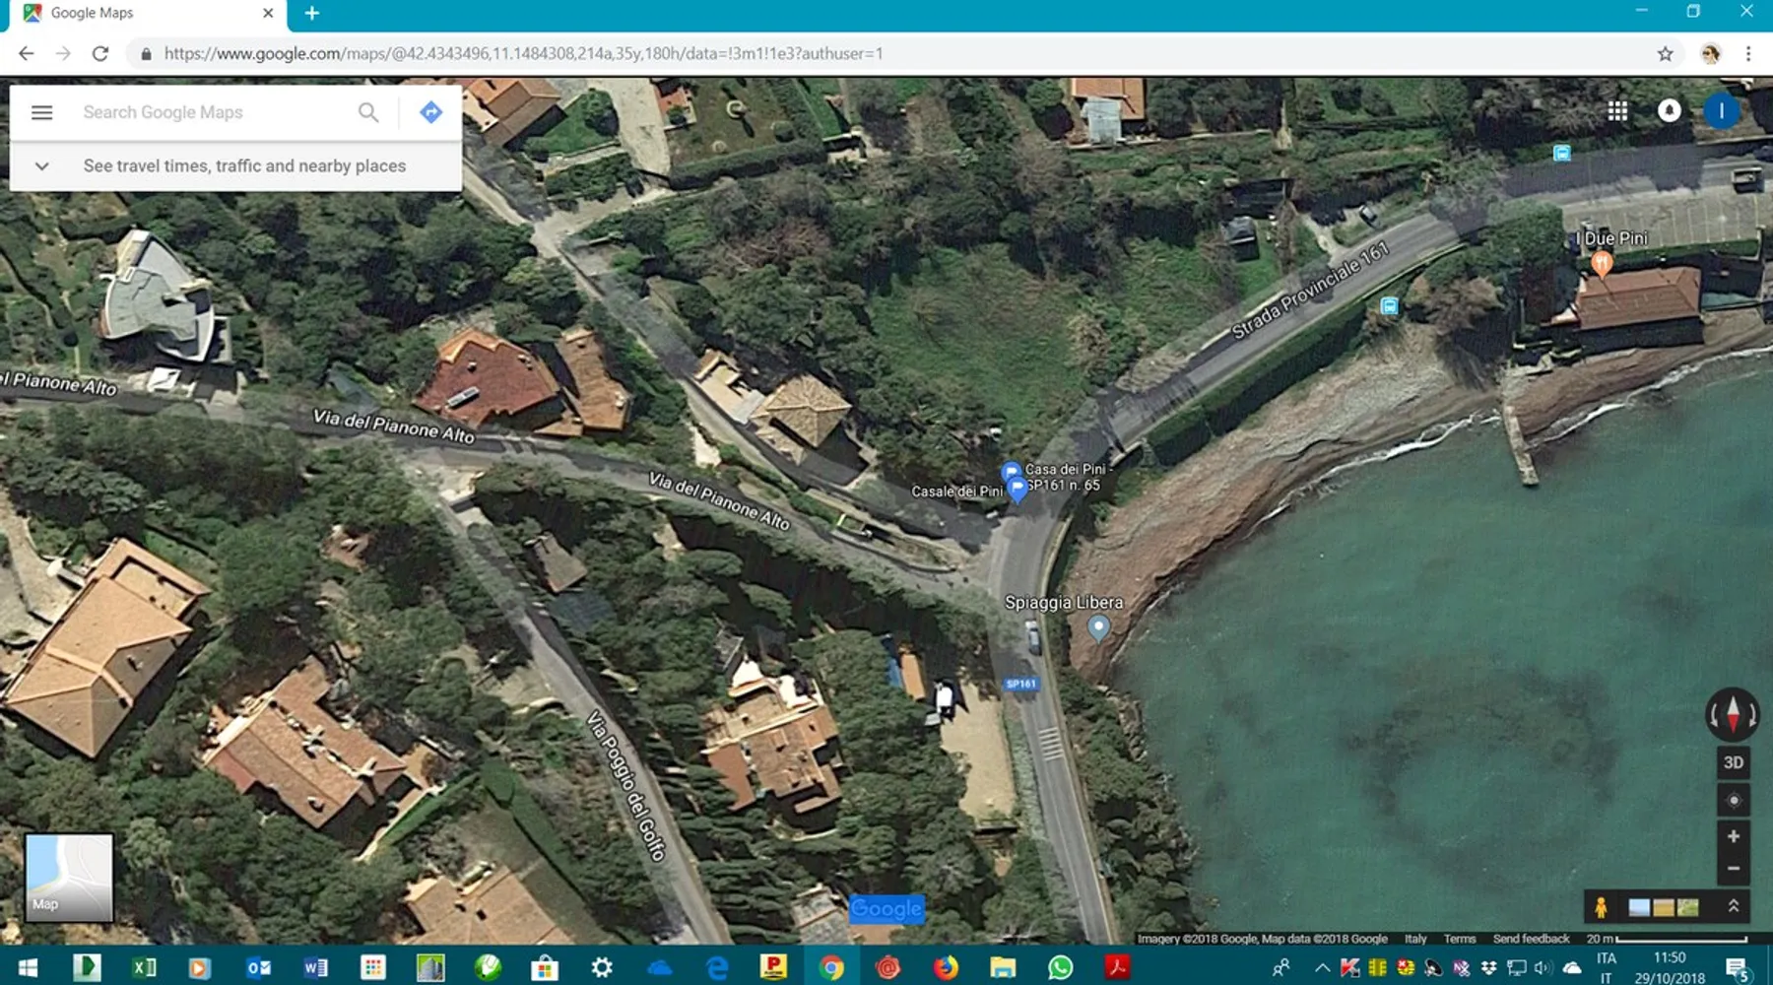Viewport: 1773px width, 985px height.
Task: Bookmark this page with the star
Action: click(1665, 54)
